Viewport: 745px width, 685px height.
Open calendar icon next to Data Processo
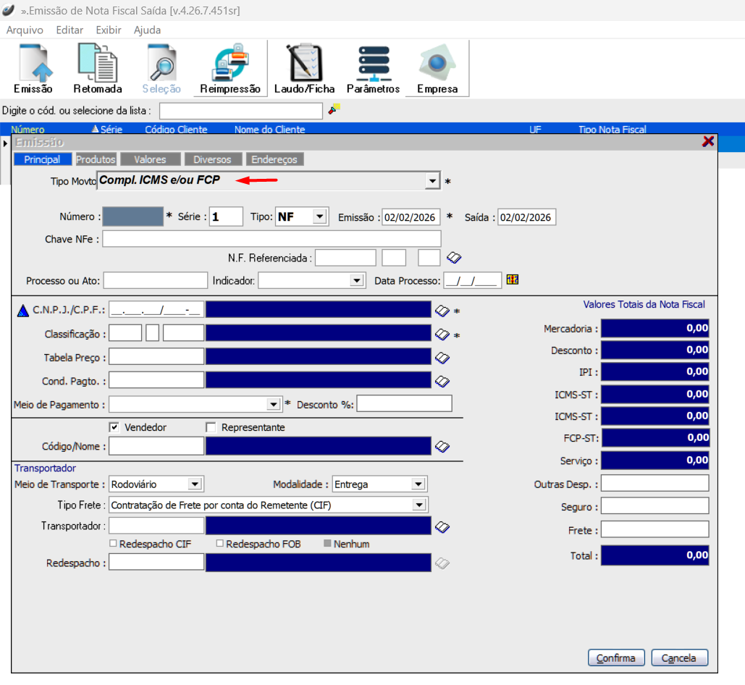point(513,280)
